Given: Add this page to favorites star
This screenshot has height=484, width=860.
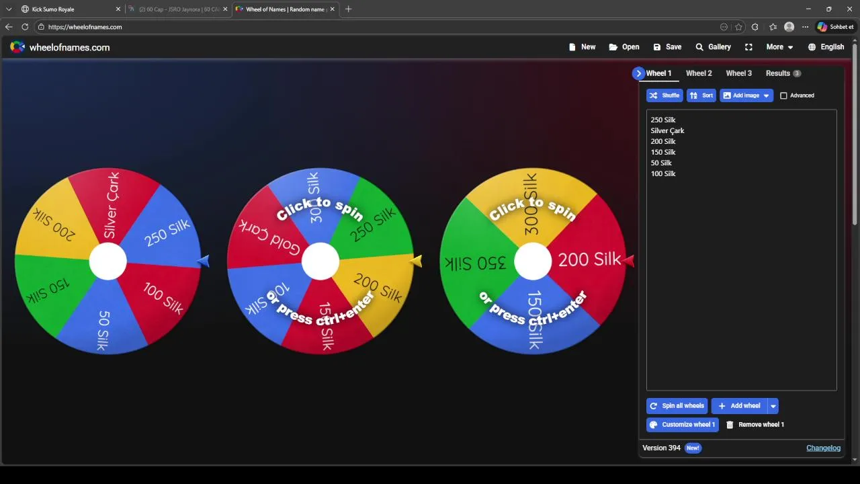Looking at the screenshot, I should coord(738,27).
